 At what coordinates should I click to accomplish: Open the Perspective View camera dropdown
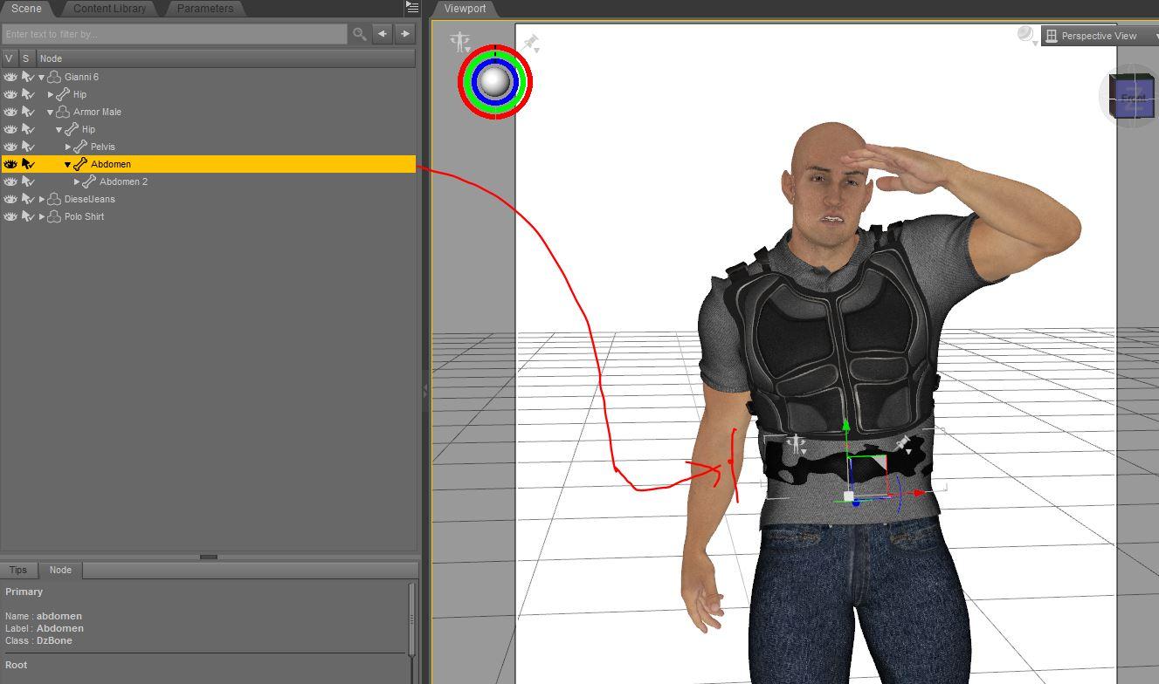pos(1100,36)
